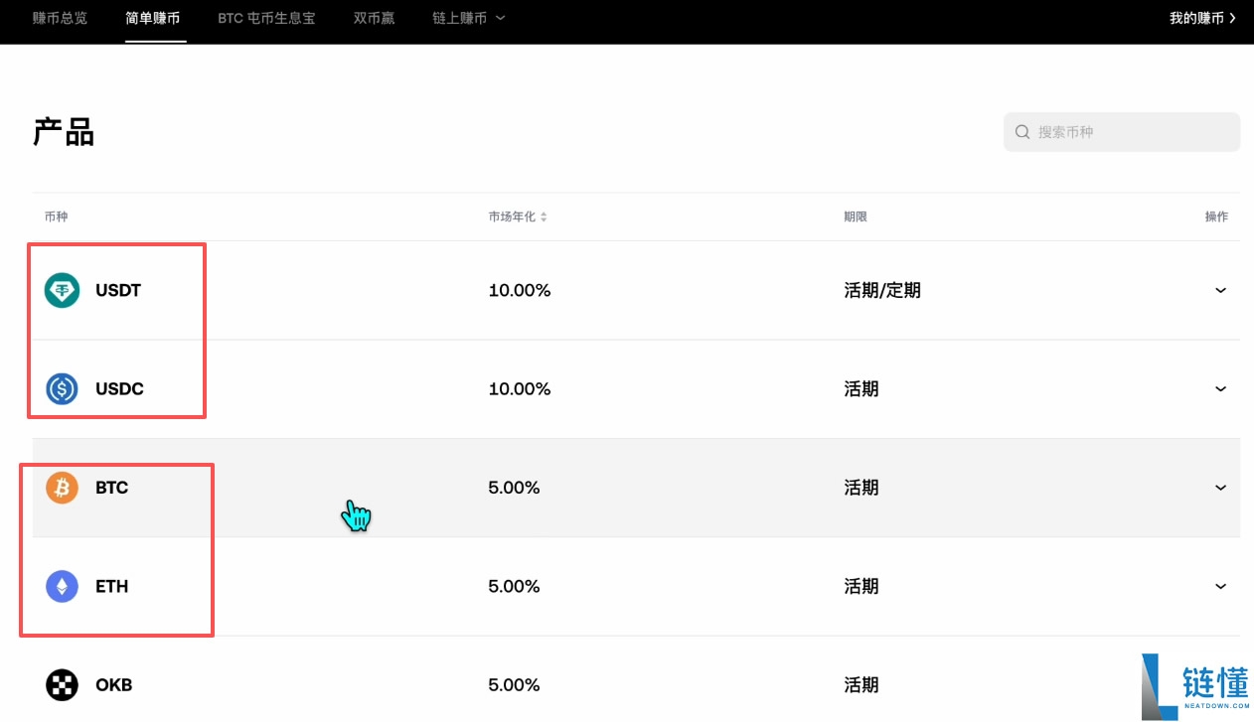
Task: Click the search magnifier icon
Action: [1022, 132]
